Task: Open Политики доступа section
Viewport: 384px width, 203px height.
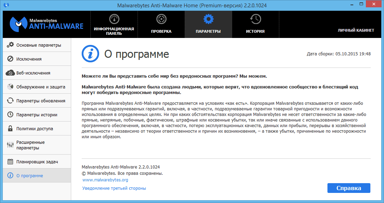Action: pos(37,128)
